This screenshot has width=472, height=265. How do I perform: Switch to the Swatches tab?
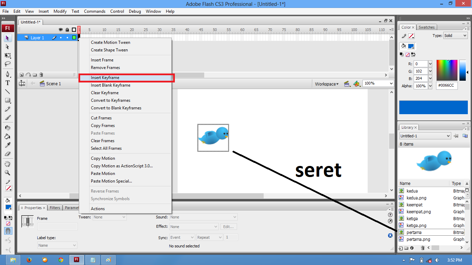(x=426, y=27)
